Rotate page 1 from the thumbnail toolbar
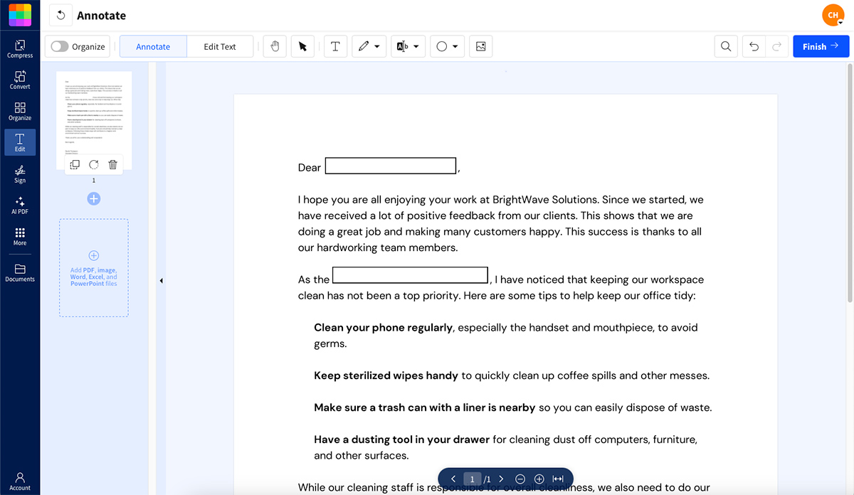 [x=93, y=164]
